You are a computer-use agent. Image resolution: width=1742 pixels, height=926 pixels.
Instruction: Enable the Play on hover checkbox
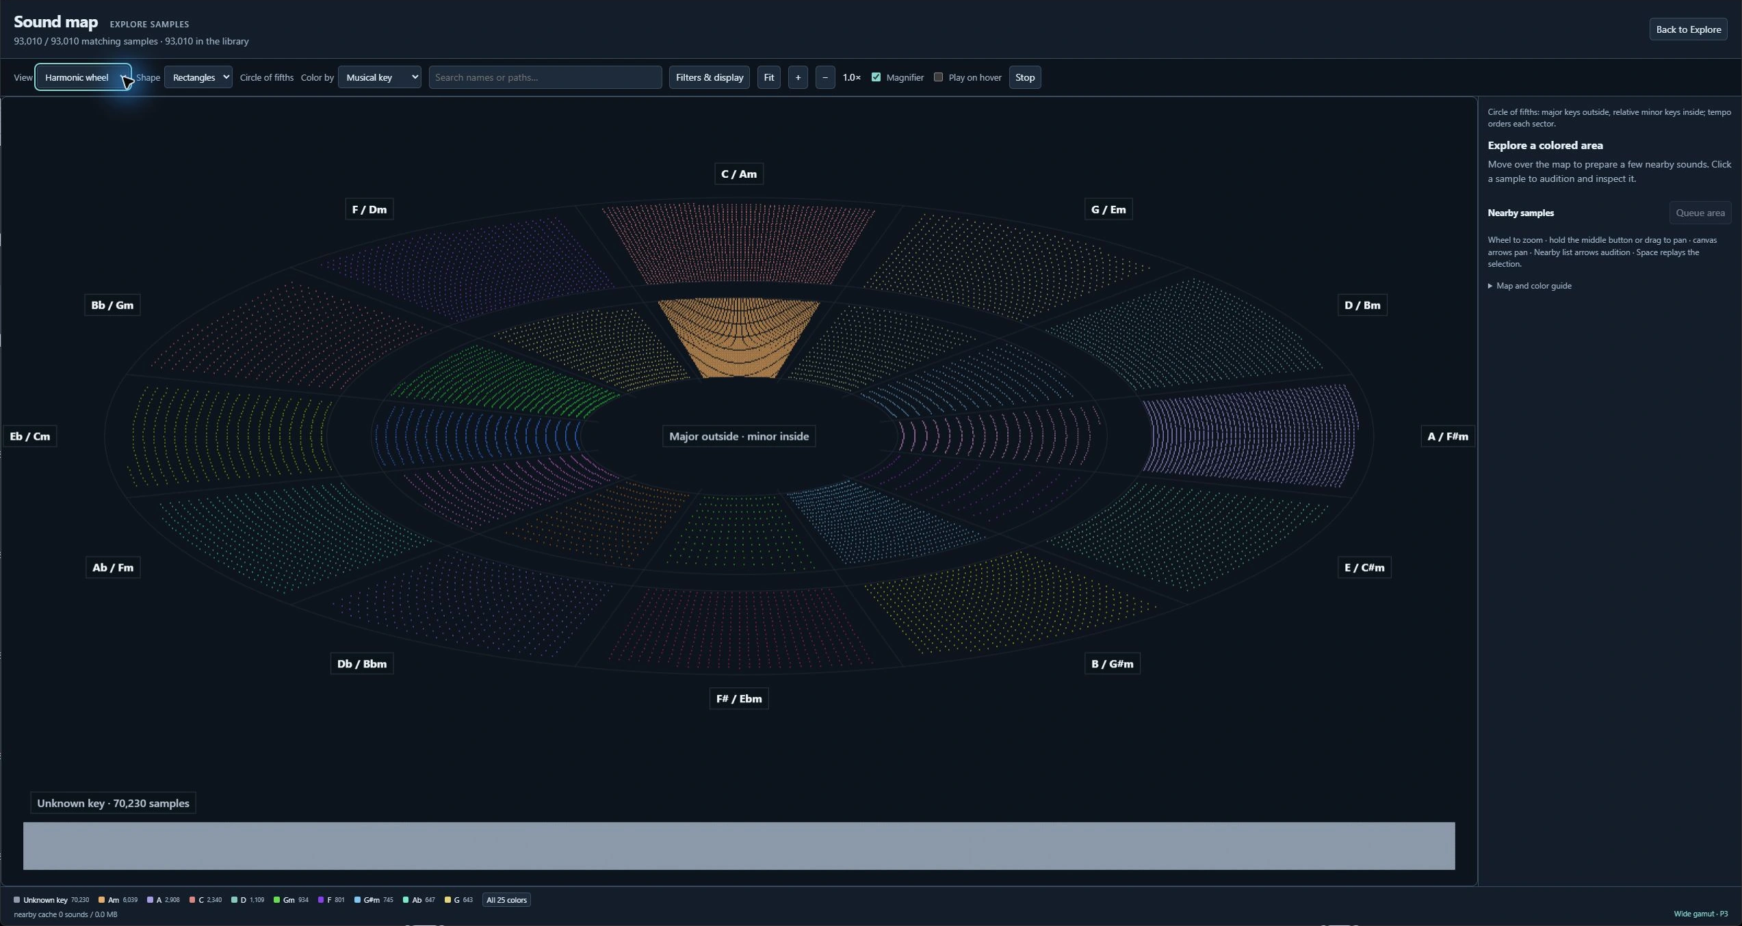938,77
